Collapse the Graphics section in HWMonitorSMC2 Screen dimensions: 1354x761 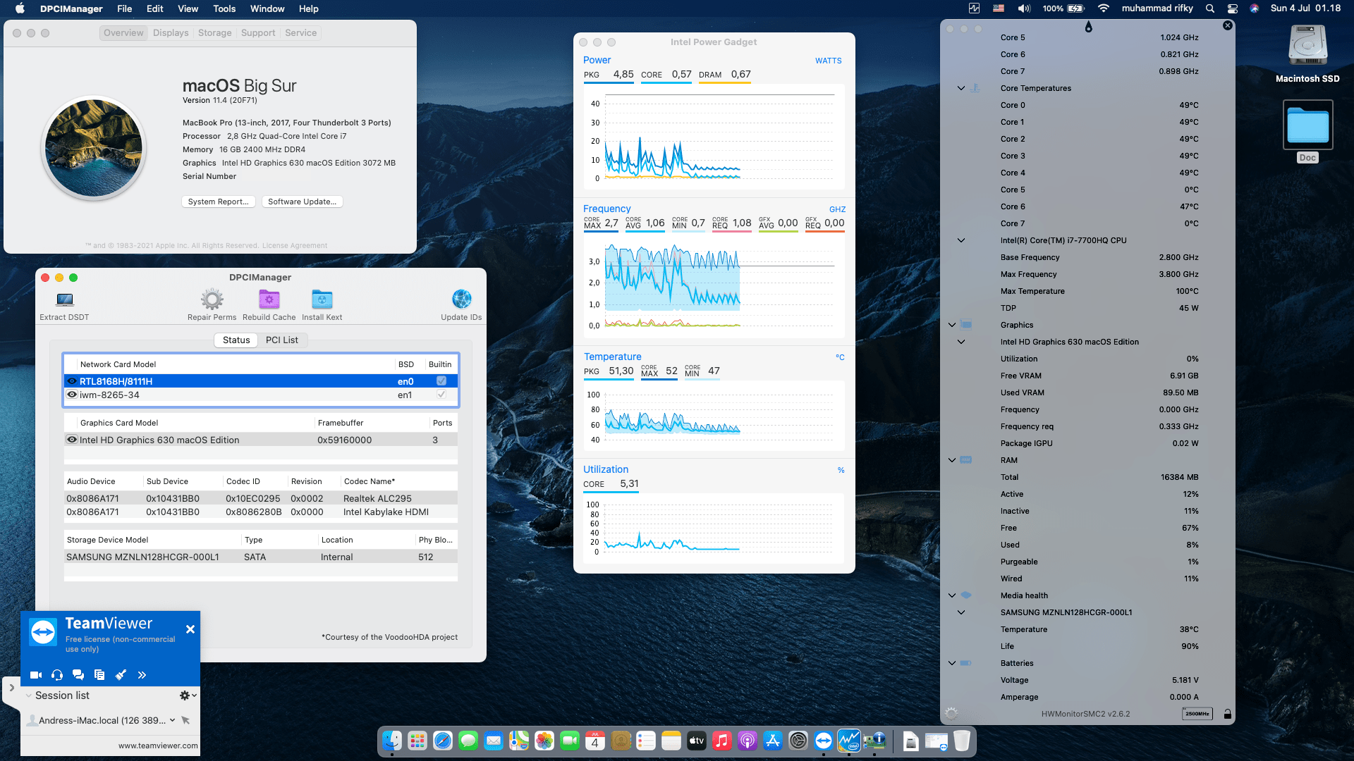point(952,325)
